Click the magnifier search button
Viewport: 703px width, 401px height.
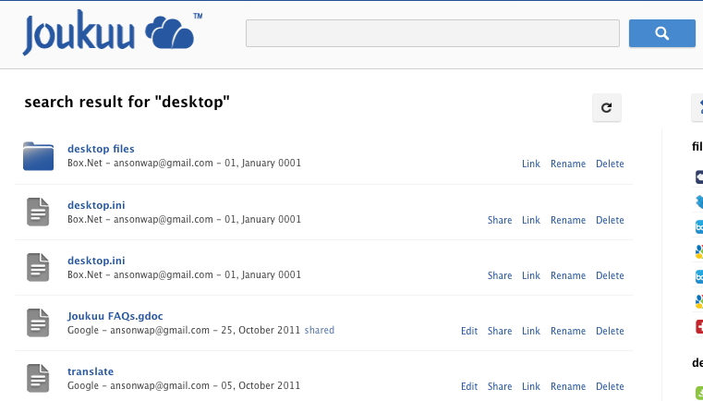(x=661, y=33)
